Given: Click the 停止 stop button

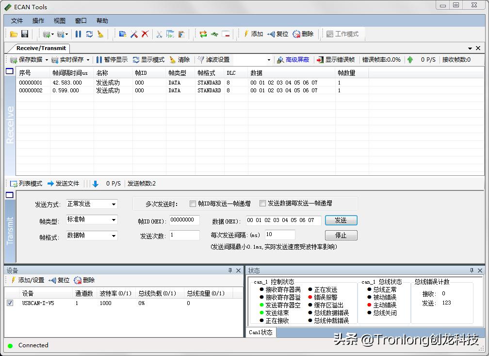Looking at the screenshot, I should click(x=341, y=235).
